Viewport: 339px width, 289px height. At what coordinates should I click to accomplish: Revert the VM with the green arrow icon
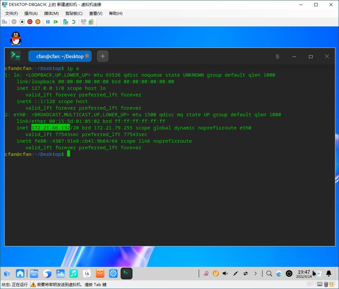[74, 22]
